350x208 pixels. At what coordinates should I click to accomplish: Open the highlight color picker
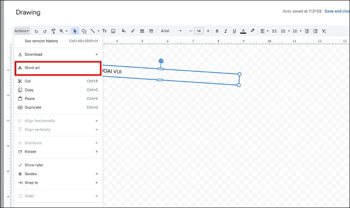[x=252, y=31]
